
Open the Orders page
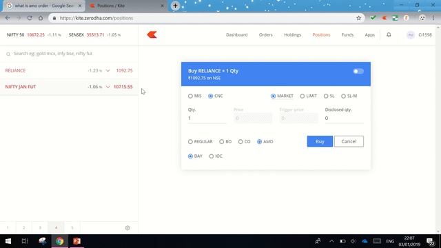pos(266,35)
